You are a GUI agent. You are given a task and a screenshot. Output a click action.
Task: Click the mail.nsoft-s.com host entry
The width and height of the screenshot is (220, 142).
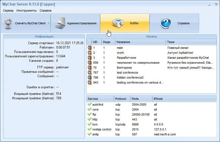(165, 134)
